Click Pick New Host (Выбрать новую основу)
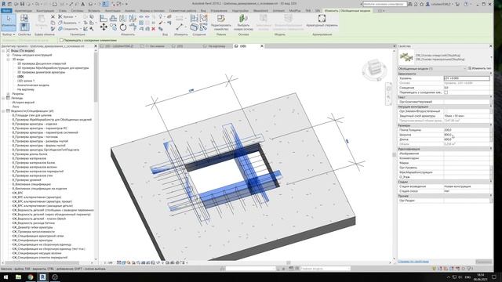This screenshot has height=282, width=502. click(x=243, y=22)
